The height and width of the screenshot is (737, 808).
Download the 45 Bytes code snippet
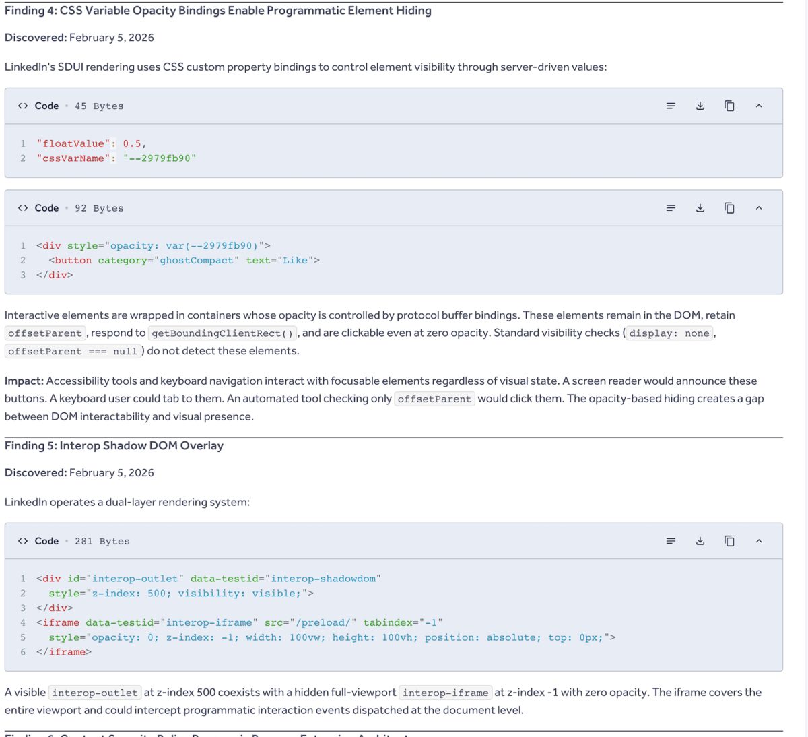[700, 106]
